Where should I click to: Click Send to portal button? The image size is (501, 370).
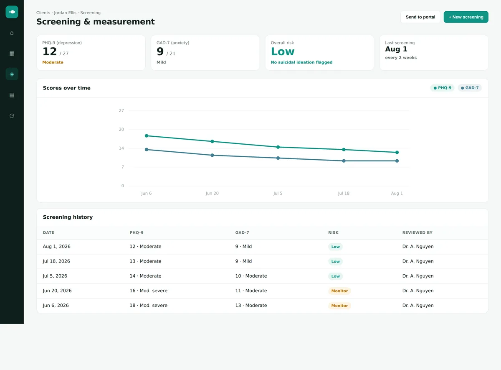(x=420, y=17)
